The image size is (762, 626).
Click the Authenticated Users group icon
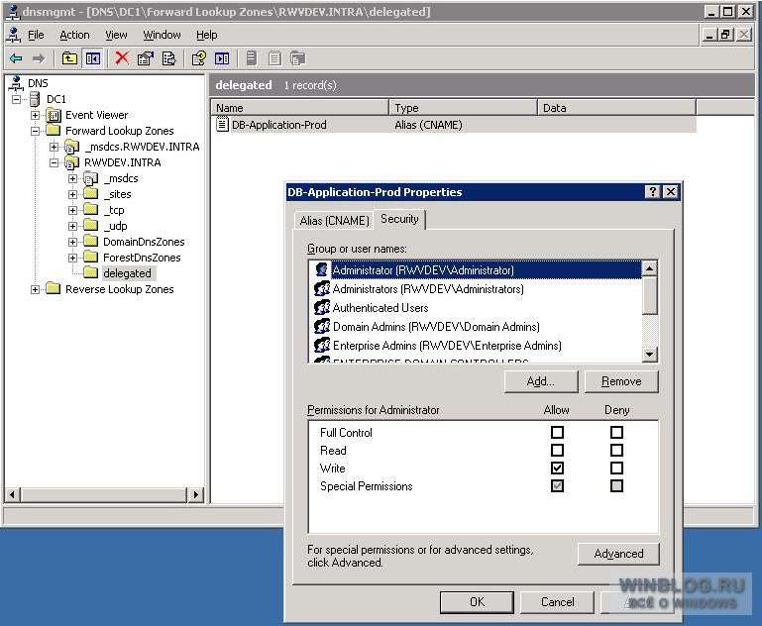(322, 307)
